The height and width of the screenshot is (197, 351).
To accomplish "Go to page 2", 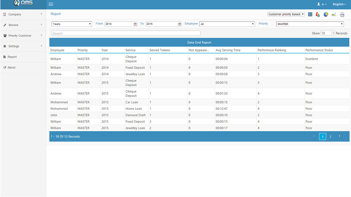I will click(330, 137).
